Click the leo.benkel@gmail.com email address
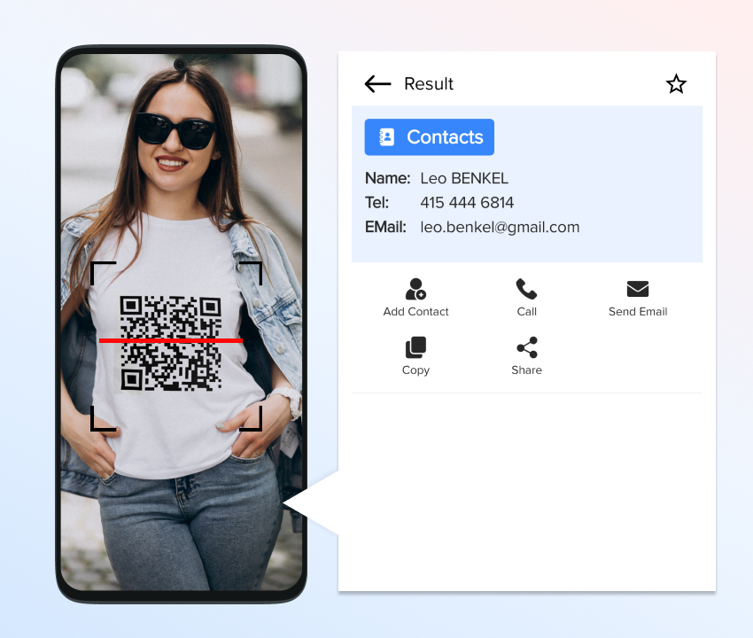Image resolution: width=753 pixels, height=638 pixels. pos(500,227)
